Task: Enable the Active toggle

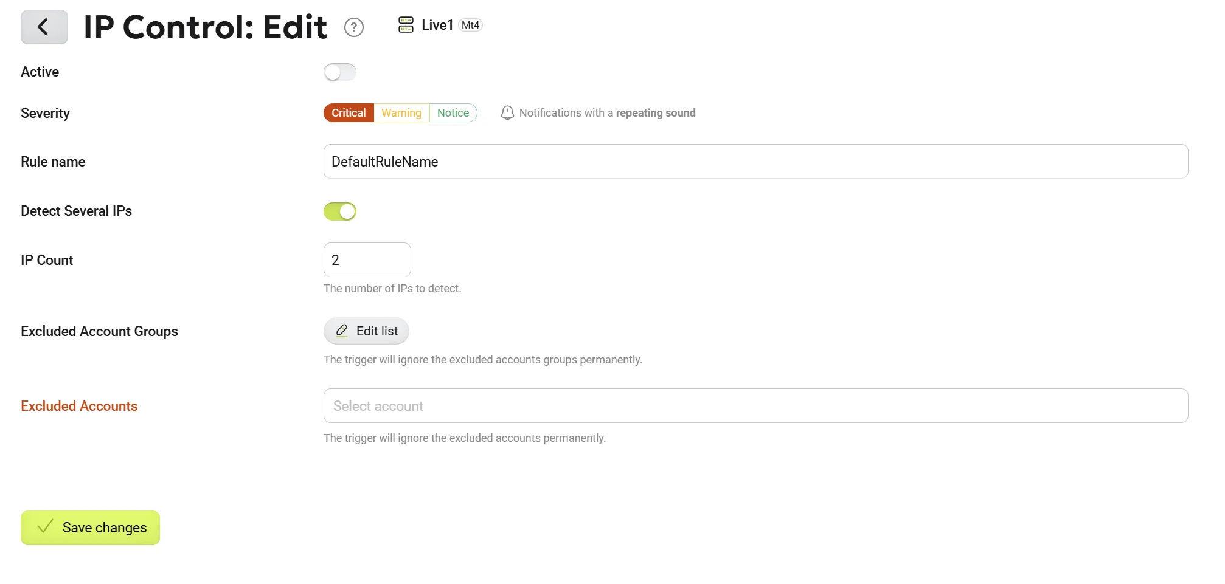Action: pos(340,72)
